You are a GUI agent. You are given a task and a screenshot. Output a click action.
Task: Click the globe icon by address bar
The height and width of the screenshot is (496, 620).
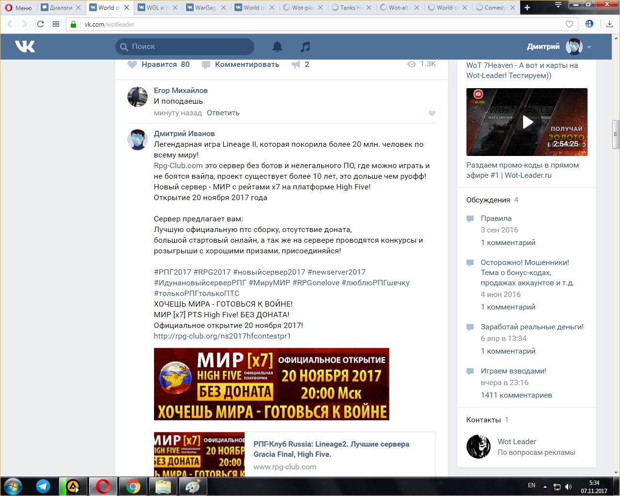coord(589,24)
